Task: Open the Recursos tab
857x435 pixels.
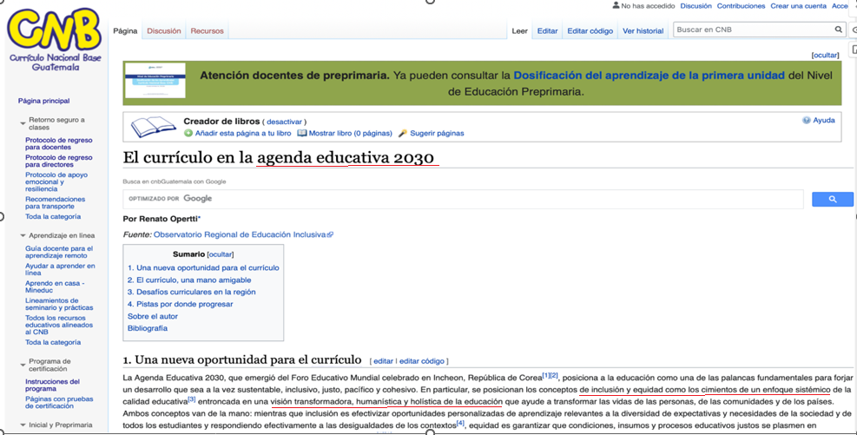Action: [x=208, y=31]
